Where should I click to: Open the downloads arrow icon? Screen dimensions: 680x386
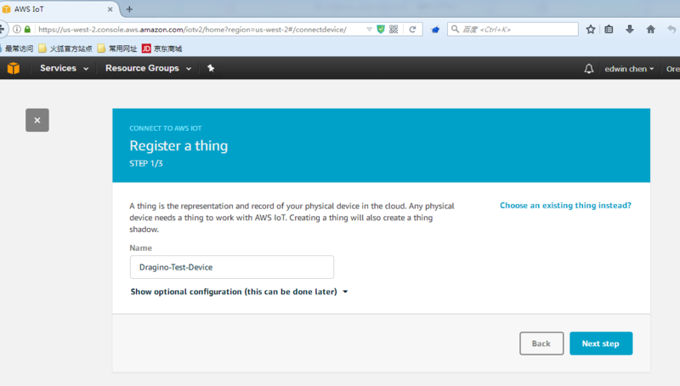[630, 29]
